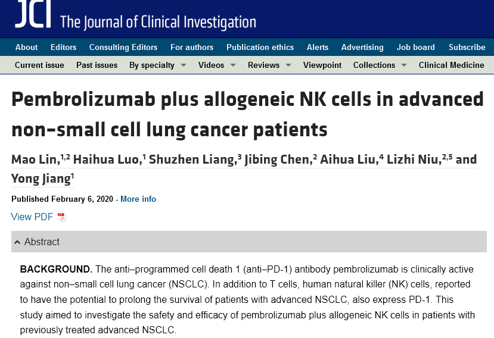Collapse the Abstract section caret
Viewport: 494px width, 338px height.
(17, 242)
